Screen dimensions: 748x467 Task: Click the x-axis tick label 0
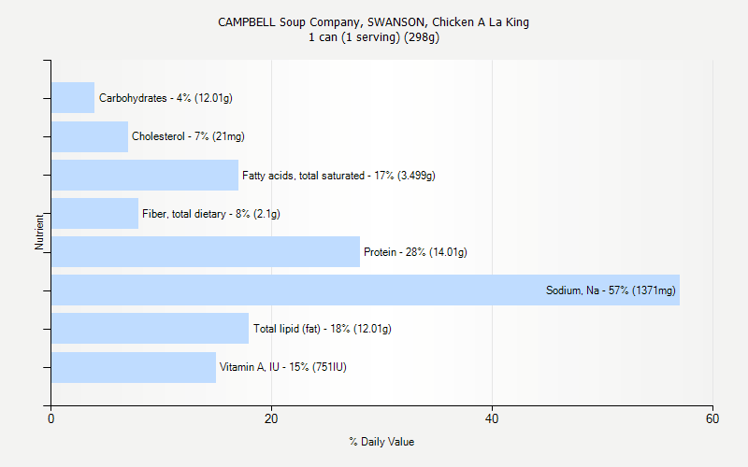(x=51, y=419)
